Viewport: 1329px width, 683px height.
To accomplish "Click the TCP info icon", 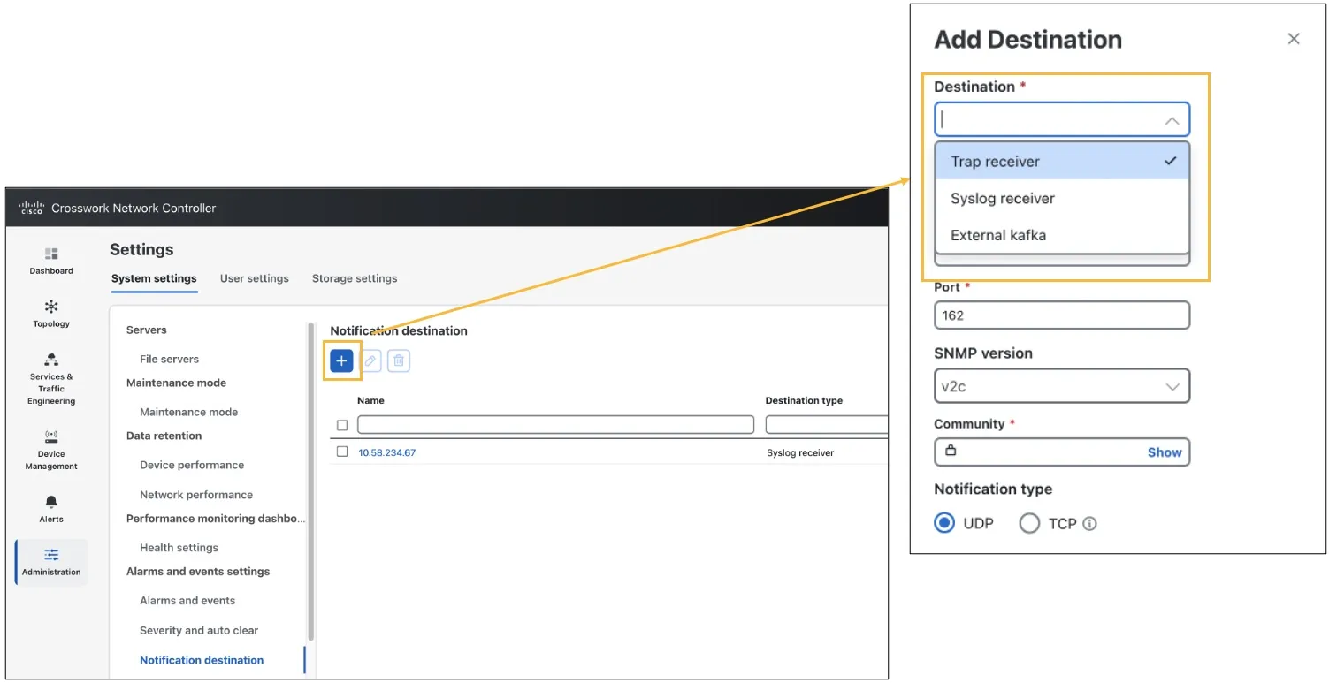I will (x=1090, y=524).
